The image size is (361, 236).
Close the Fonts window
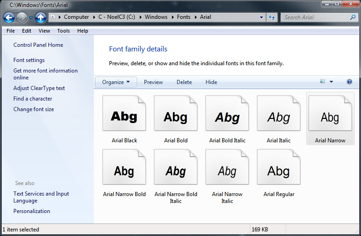point(350,4)
